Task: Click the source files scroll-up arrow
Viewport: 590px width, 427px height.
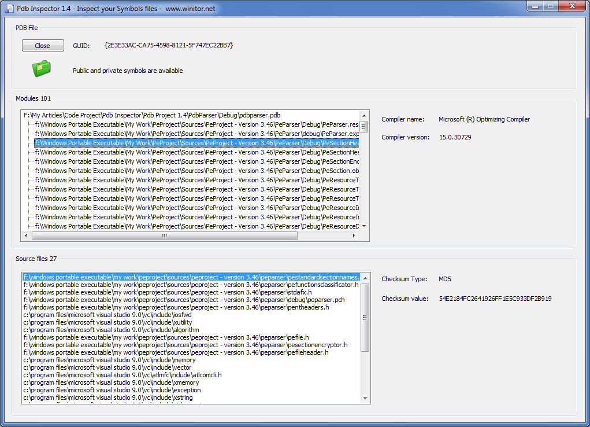Action: pyautogui.click(x=365, y=278)
